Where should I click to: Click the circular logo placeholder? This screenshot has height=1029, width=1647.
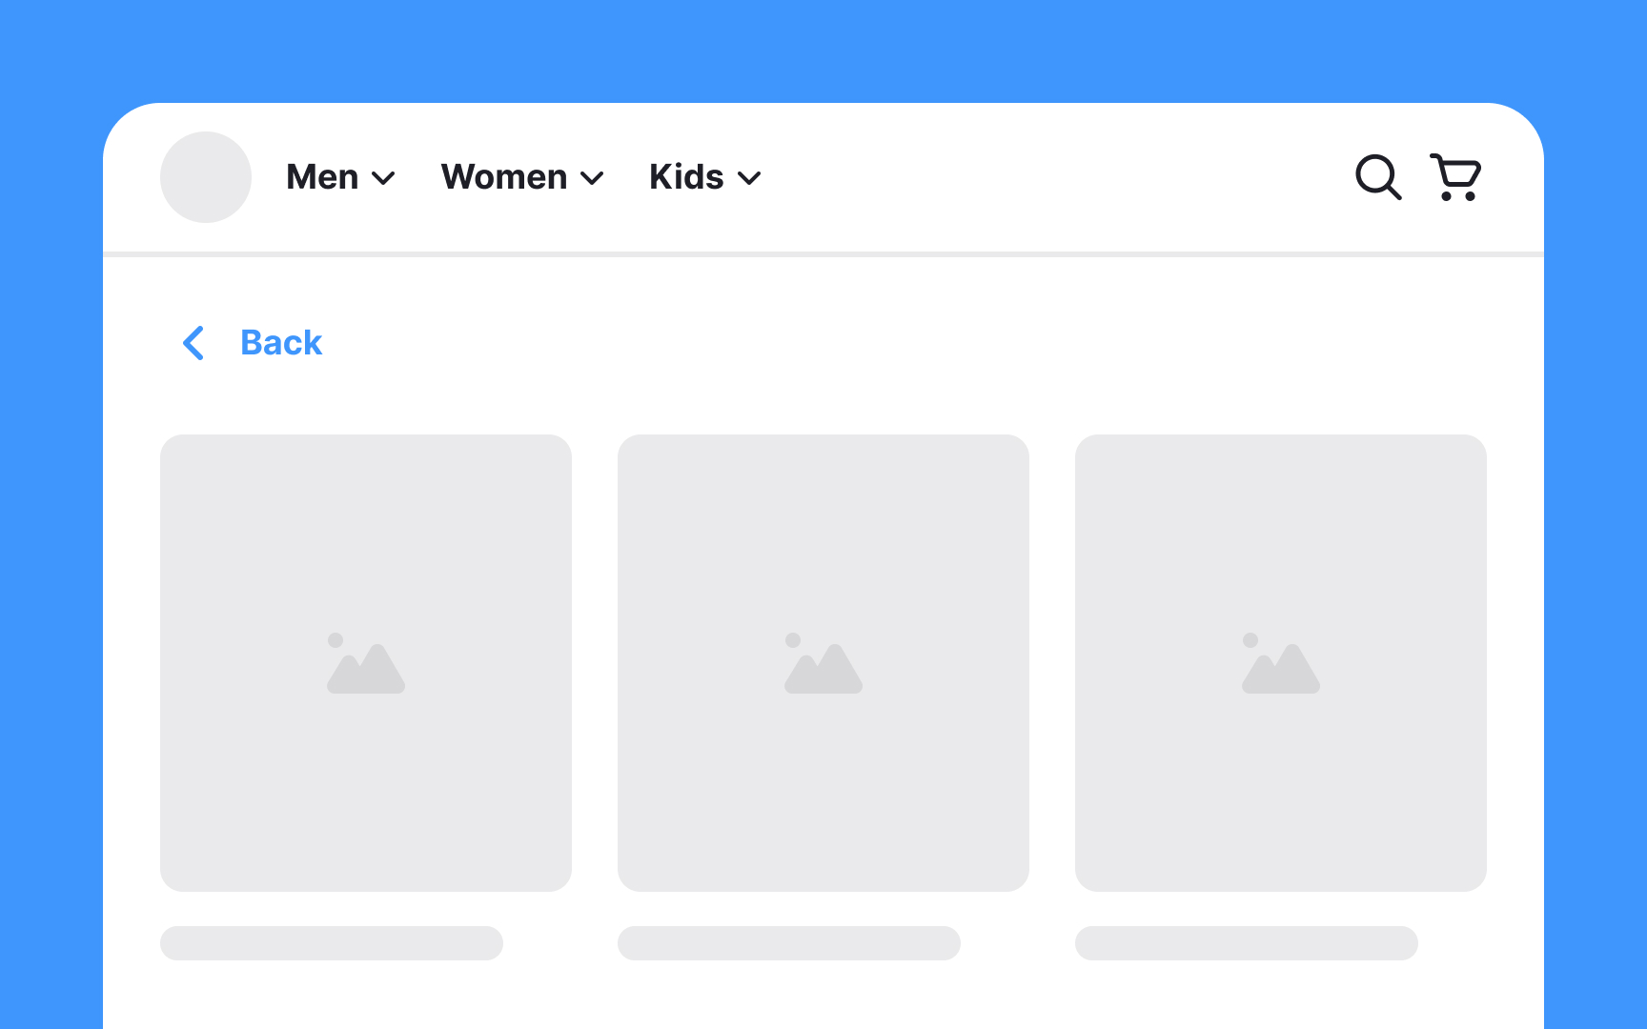tap(206, 177)
